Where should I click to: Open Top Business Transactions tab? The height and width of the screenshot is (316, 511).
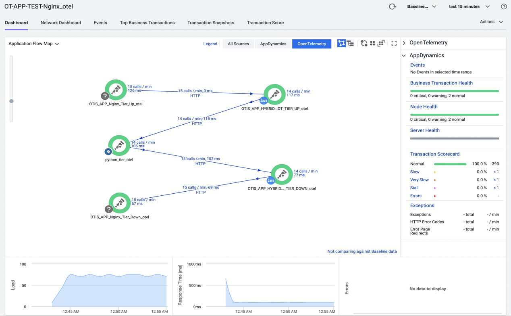point(147,23)
